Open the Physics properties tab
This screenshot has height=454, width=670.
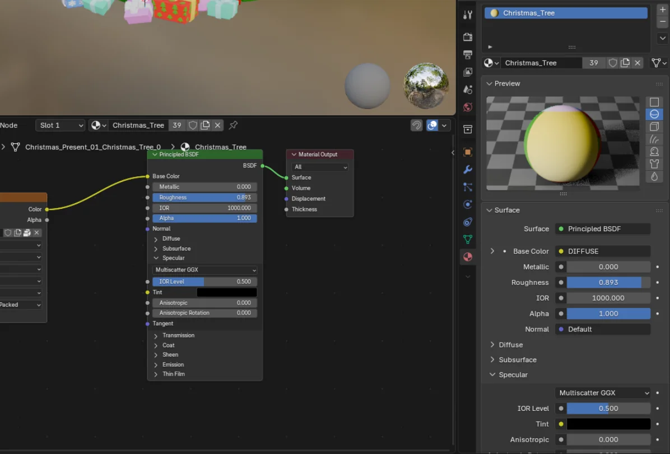(468, 204)
